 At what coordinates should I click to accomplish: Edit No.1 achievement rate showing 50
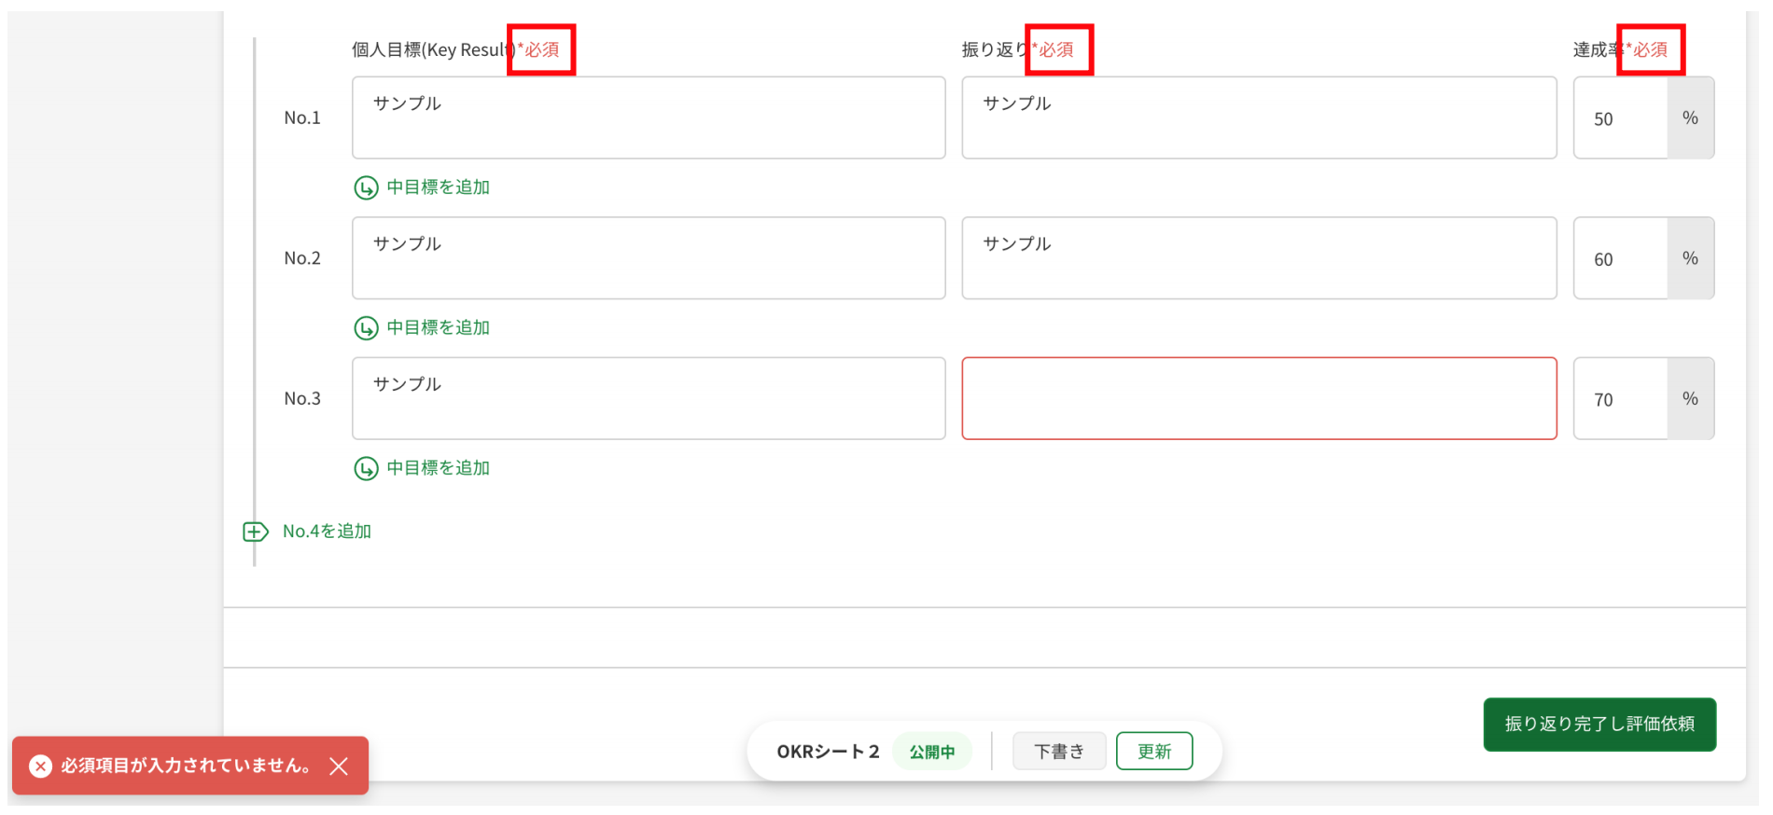pos(1620,119)
